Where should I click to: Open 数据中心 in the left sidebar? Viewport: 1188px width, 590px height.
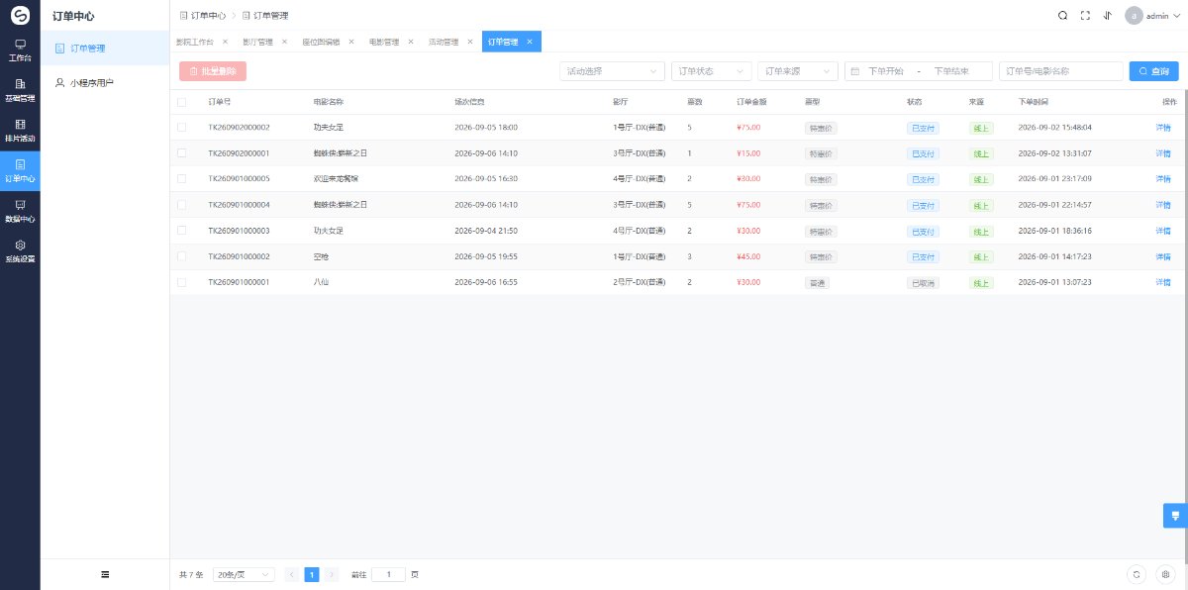tap(20, 211)
